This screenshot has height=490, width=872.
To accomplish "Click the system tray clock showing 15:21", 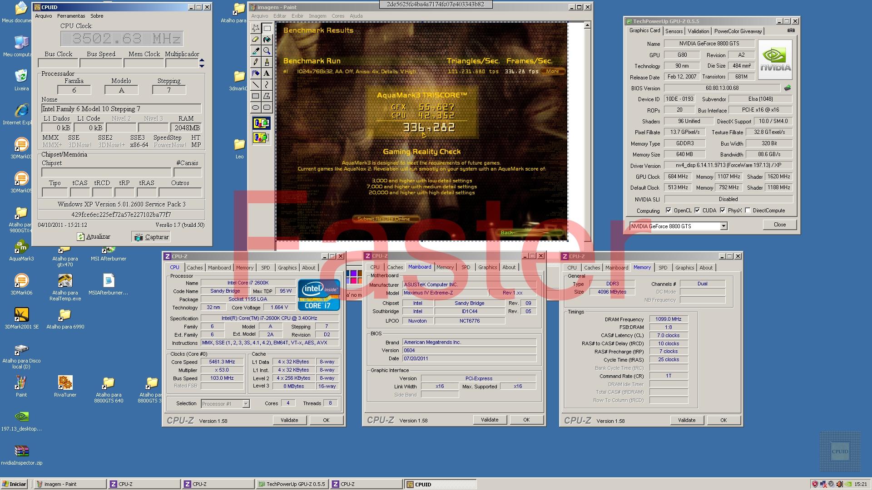I will coord(860,484).
